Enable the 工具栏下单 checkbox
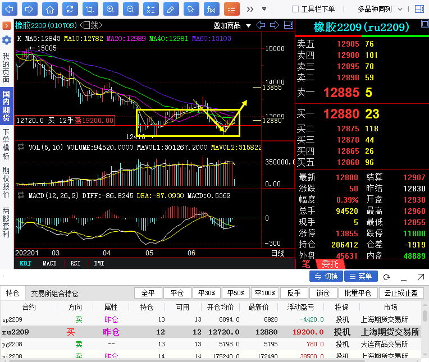This screenshot has height=362, width=429. point(295,9)
